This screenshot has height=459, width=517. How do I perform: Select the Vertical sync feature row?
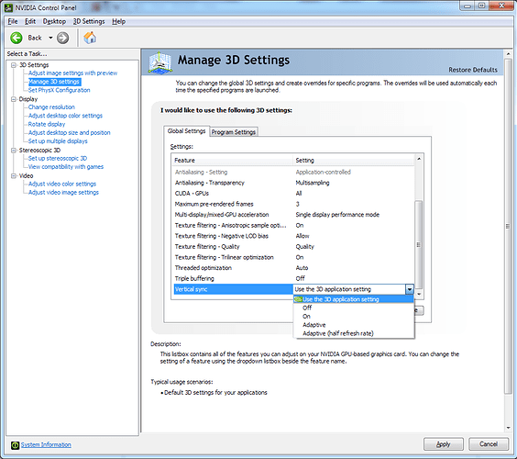click(233, 289)
